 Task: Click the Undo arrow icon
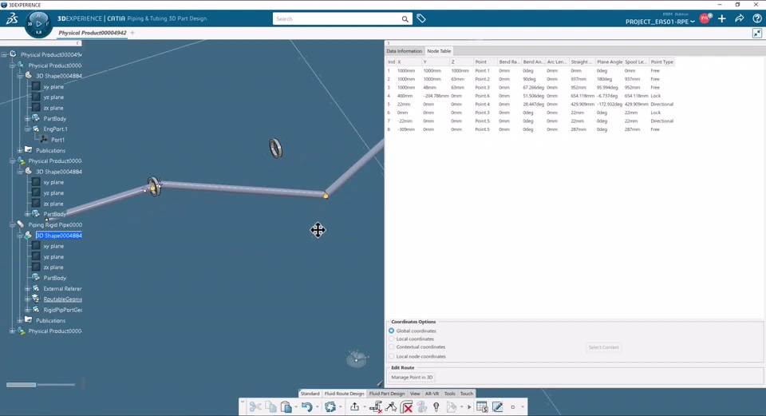(306, 407)
